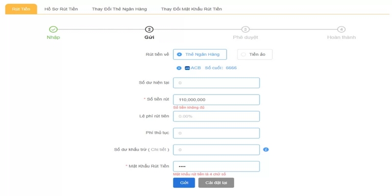Click the blue info icon beside Số dư khấu trừ
The width and height of the screenshot is (392, 196).
(266, 149)
